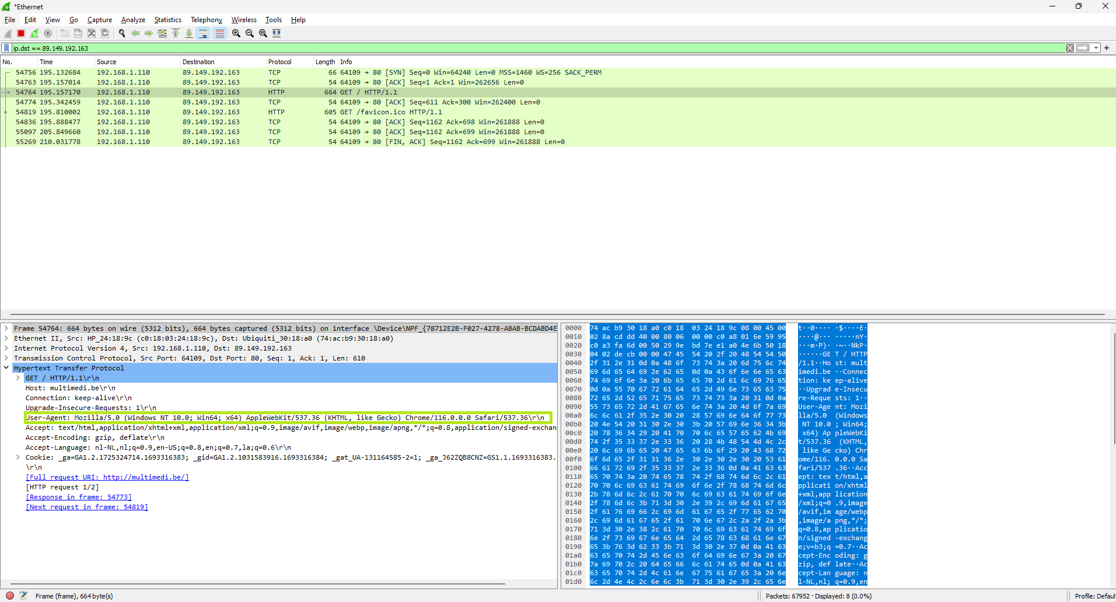Open the Telephony menu
The width and height of the screenshot is (1116, 602).
[x=207, y=20]
